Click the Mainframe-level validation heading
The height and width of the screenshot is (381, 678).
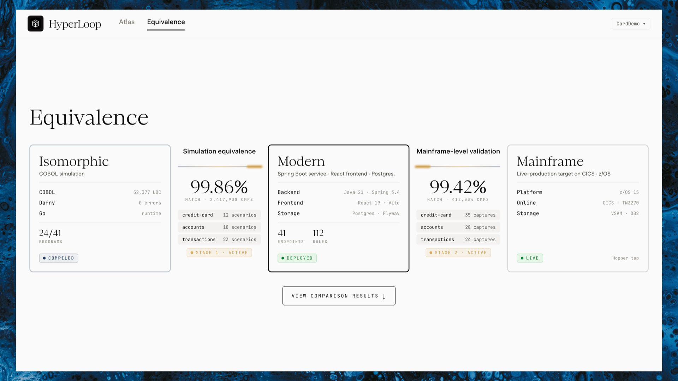[458, 151]
